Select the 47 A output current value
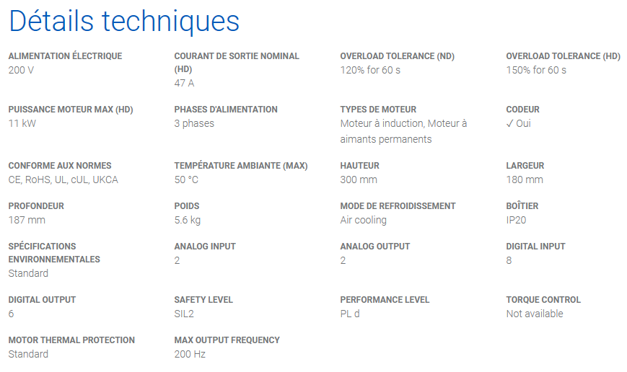The image size is (627, 372). tap(184, 83)
